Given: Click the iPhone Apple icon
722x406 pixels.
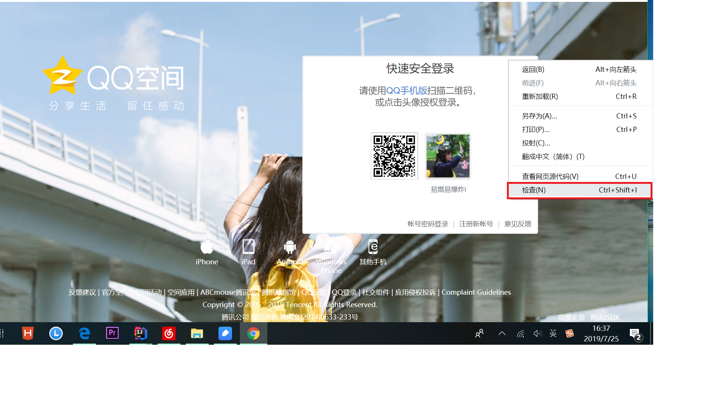Looking at the screenshot, I should coord(207,247).
